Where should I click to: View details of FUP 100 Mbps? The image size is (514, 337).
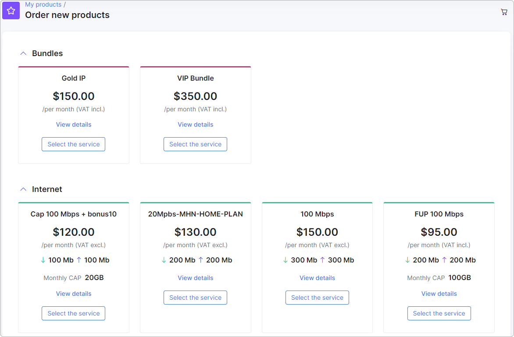click(x=439, y=294)
